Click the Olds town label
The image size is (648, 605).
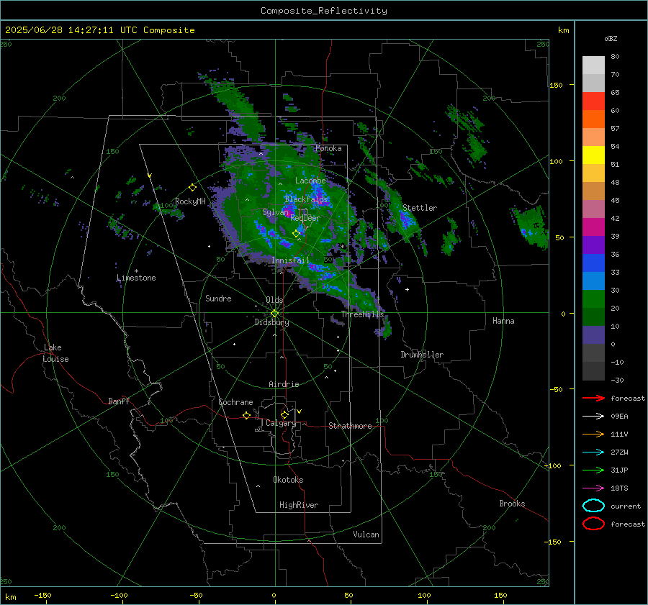[274, 300]
